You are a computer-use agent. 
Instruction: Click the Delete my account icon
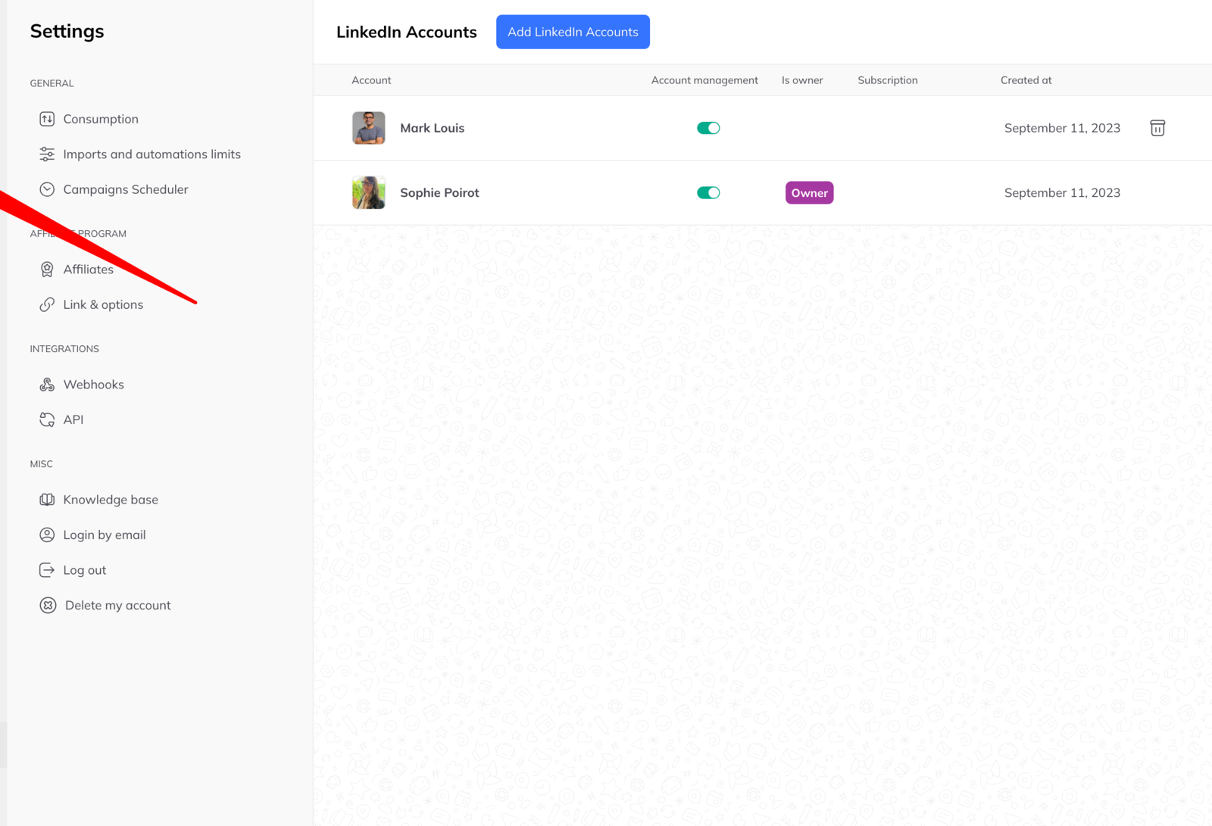[48, 605]
